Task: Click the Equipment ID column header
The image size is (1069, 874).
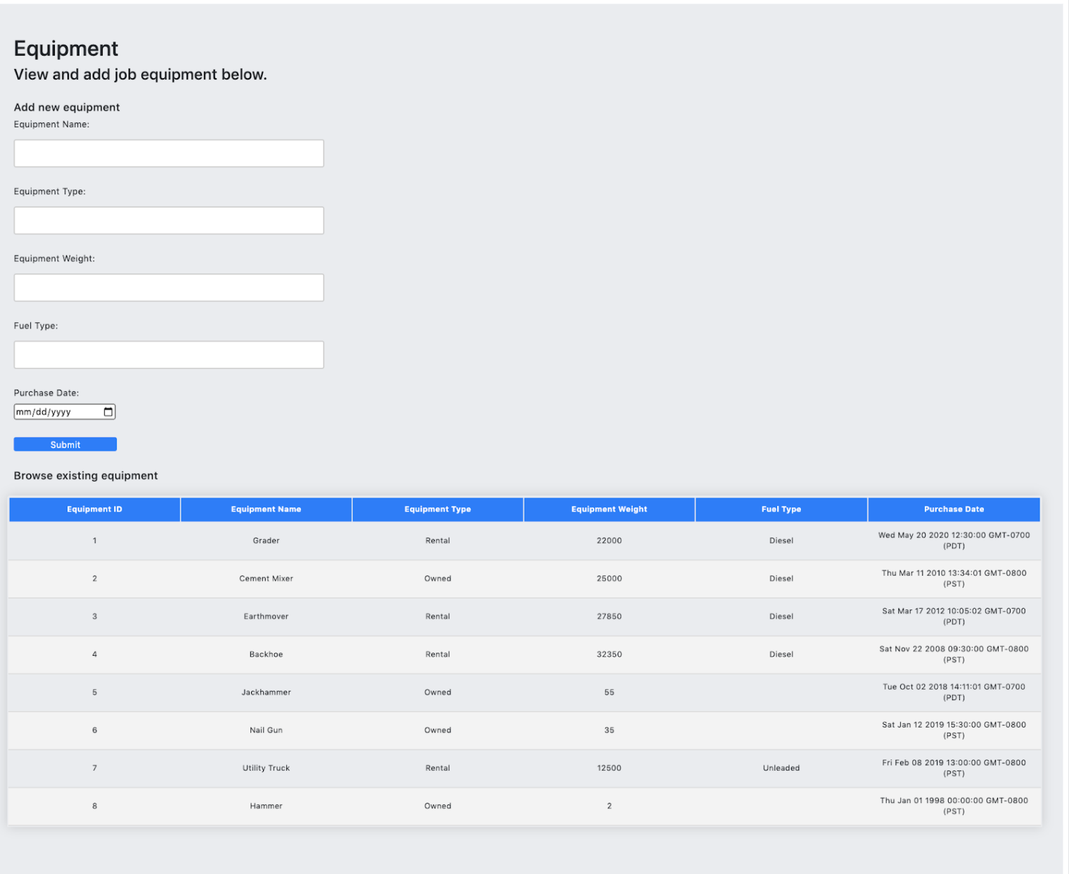Action: click(x=94, y=509)
